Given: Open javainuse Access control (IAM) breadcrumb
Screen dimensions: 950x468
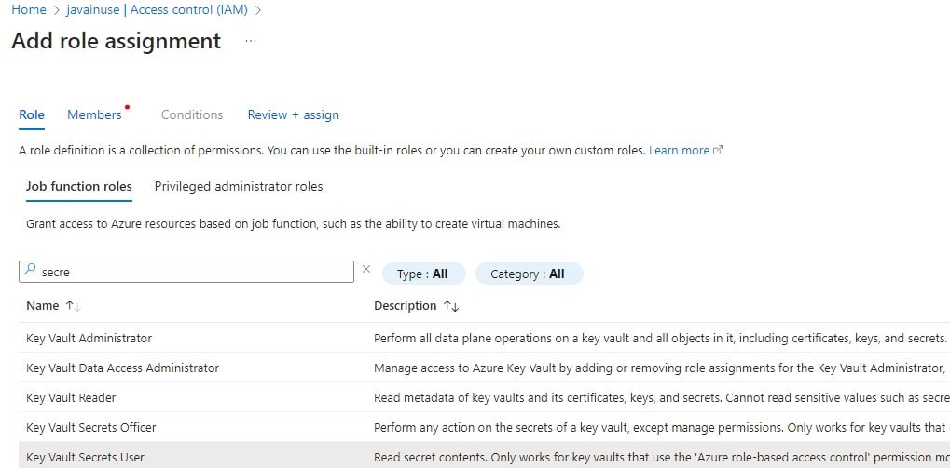Looking at the screenshot, I should [158, 9].
